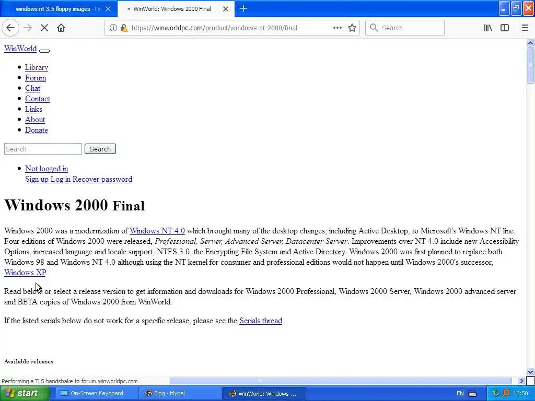Select WinWorld: Windows taskbar button

[264, 394]
